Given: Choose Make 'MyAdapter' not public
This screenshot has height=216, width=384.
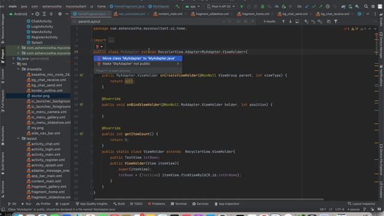Looking at the screenshot, I should (138, 64).
